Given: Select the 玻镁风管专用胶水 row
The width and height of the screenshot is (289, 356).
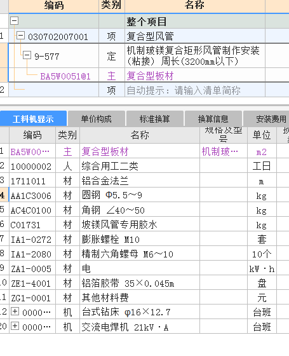Looking at the screenshot, I should coord(140,224).
